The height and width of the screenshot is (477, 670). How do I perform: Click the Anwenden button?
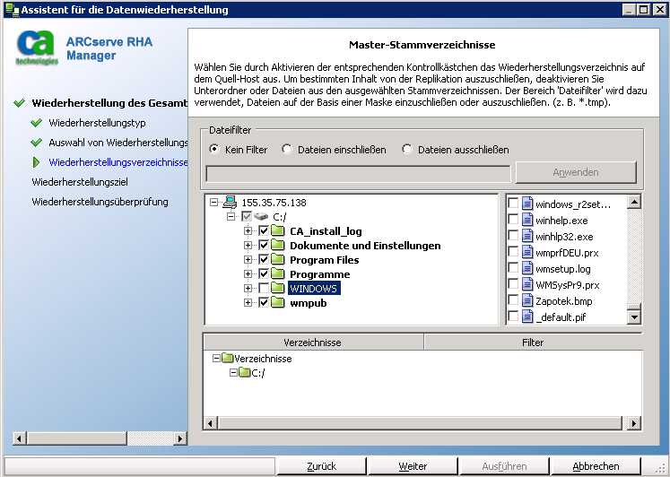click(x=576, y=172)
